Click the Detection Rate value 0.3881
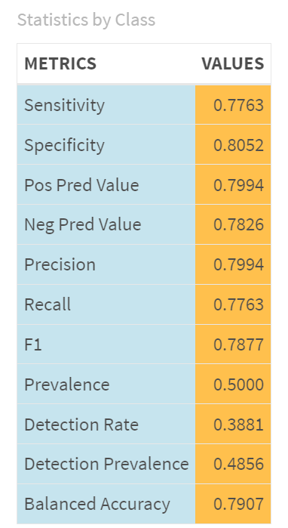This screenshot has height=528, width=288. (238, 425)
